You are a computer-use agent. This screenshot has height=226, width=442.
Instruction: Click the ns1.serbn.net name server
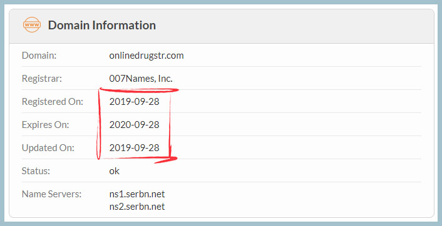point(137,194)
